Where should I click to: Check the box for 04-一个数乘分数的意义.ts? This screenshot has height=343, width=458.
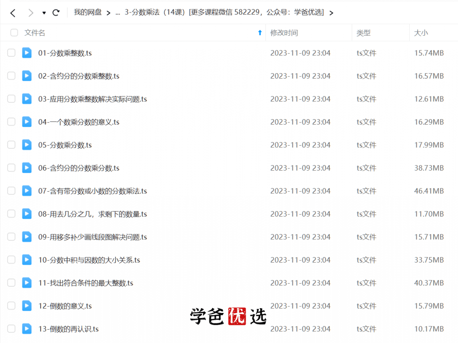coord(11,121)
